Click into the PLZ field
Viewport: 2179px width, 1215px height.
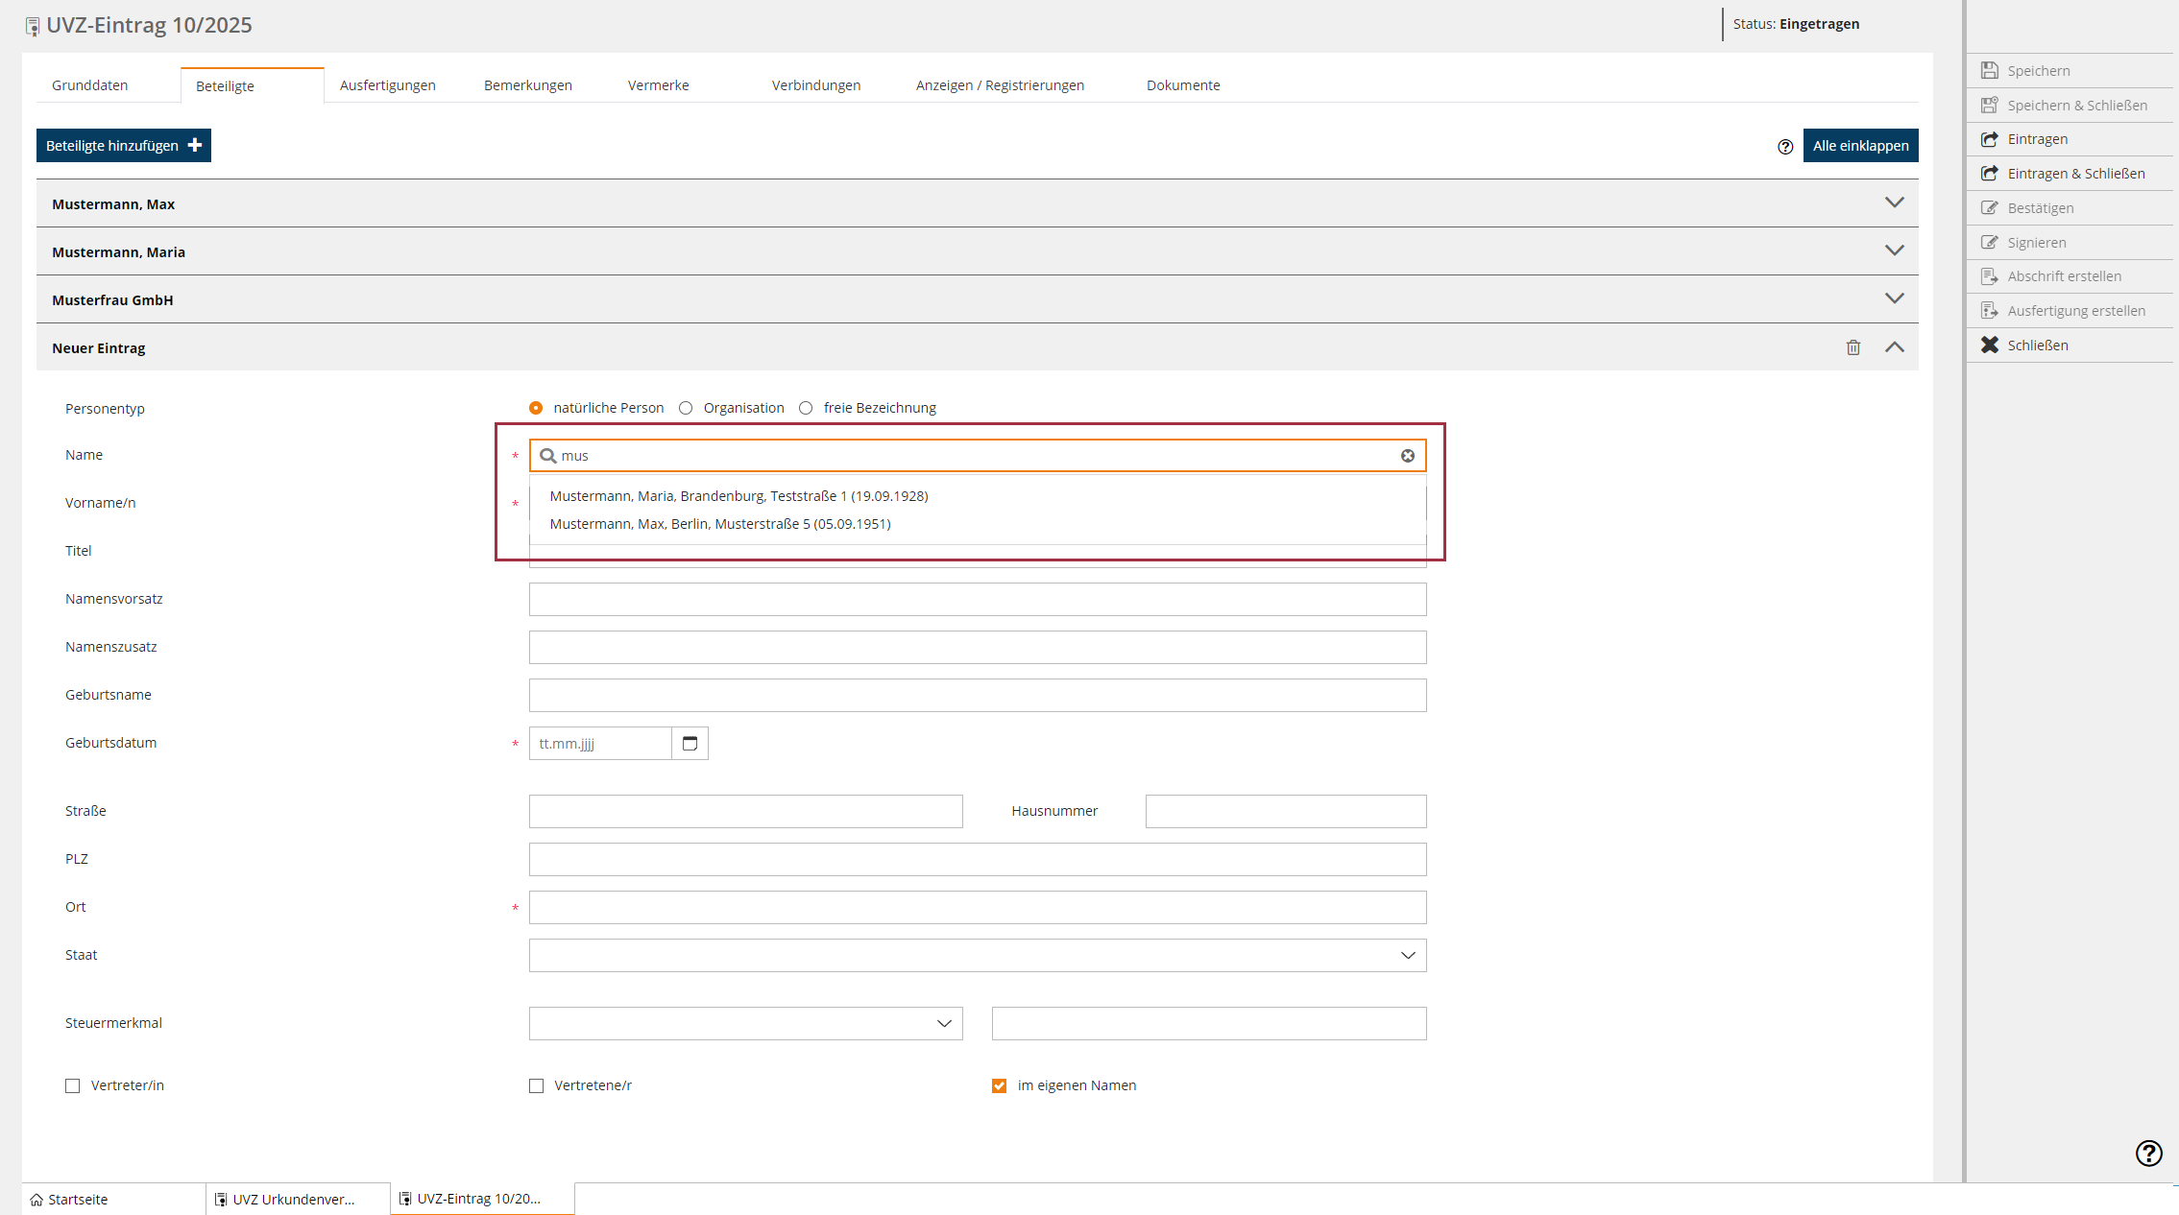[x=978, y=860]
